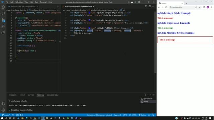Image resolution: width=214 pixels, height=120 pixels.
Task: Open Chrome profile avatar
Action: (208, 7)
